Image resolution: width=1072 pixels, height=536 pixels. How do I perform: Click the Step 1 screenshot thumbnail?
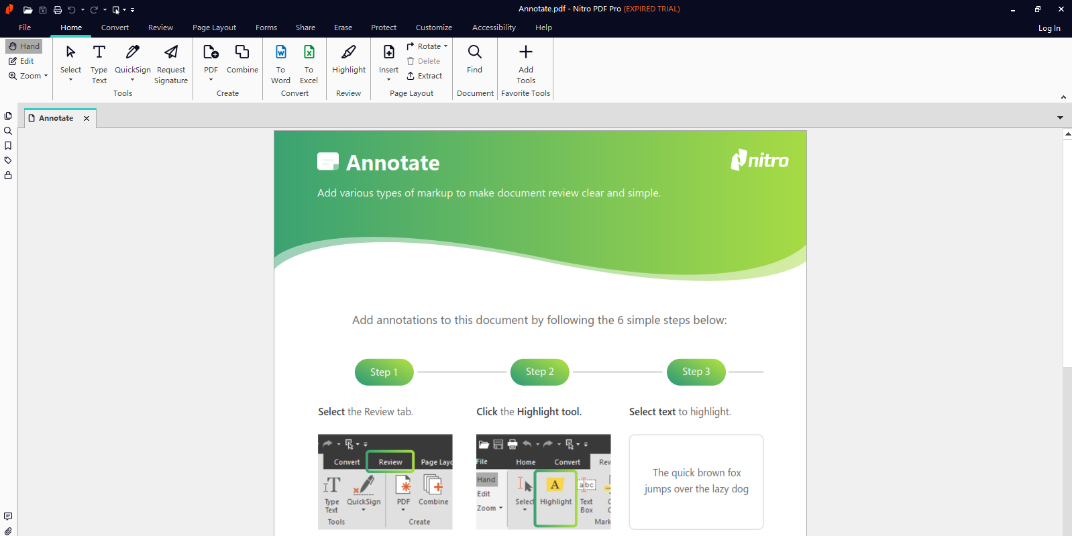(x=385, y=482)
